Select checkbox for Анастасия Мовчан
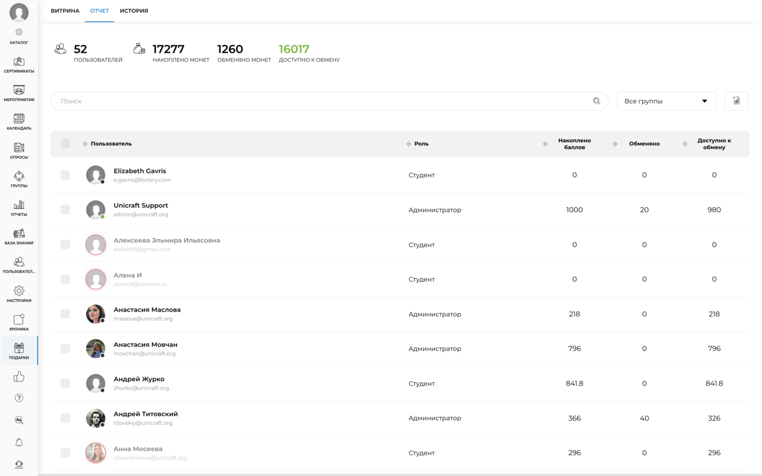Viewport: 762px width, 476px height. (x=65, y=348)
